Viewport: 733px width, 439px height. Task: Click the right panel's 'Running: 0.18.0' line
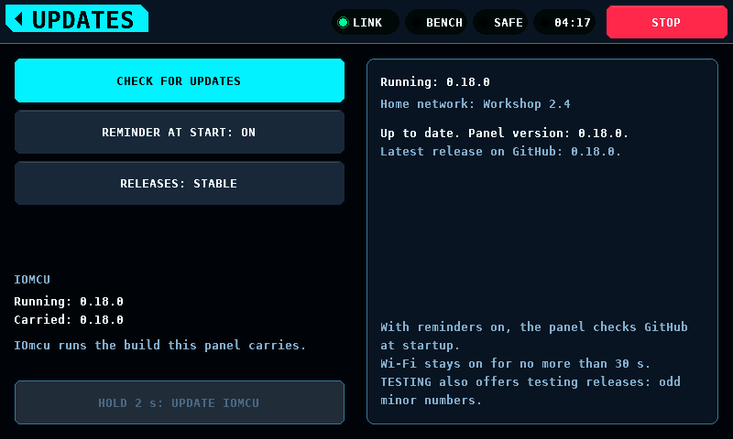coord(434,82)
